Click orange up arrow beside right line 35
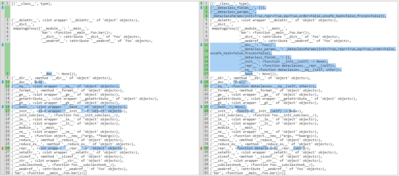The width and height of the screenshot is (399, 176). point(201,148)
